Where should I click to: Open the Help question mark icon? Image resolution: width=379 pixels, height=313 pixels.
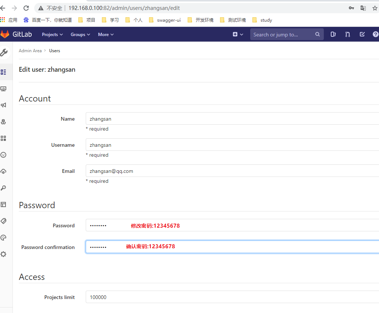pos(376,34)
